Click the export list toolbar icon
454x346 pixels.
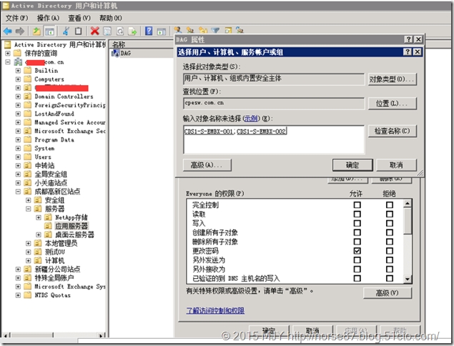(132, 31)
